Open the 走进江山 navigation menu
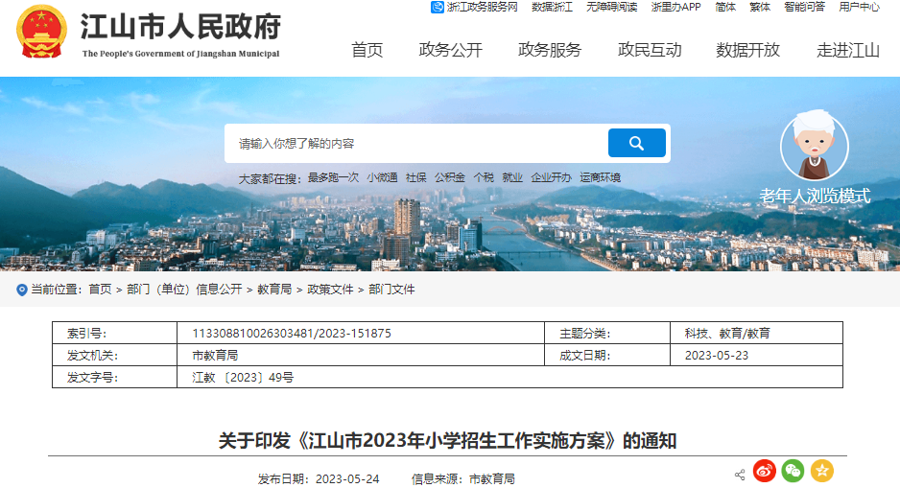Screen dimensions: 900x488 tap(848, 50)
